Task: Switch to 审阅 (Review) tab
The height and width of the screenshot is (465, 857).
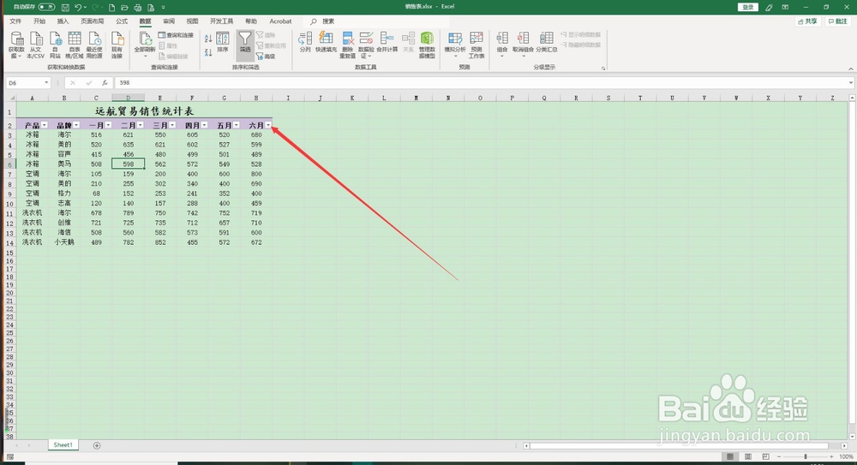Action: 169,21
